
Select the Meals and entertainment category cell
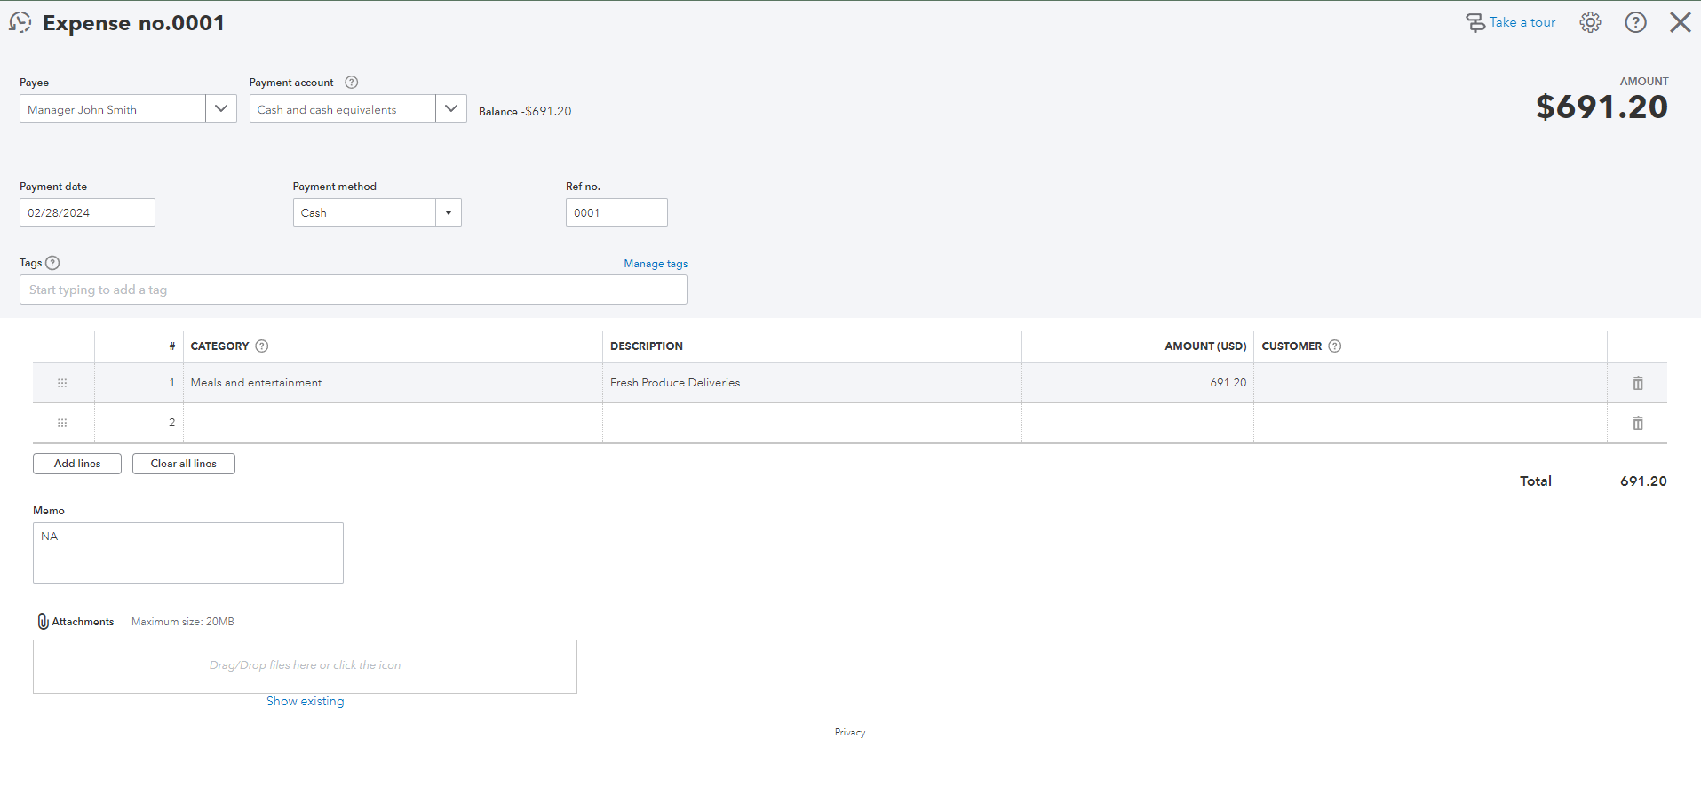click(x=393, y=383)
